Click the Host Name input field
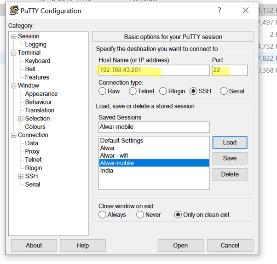This screenshot has height=264, width=277. pyautogui.click(x=154, y=70)
